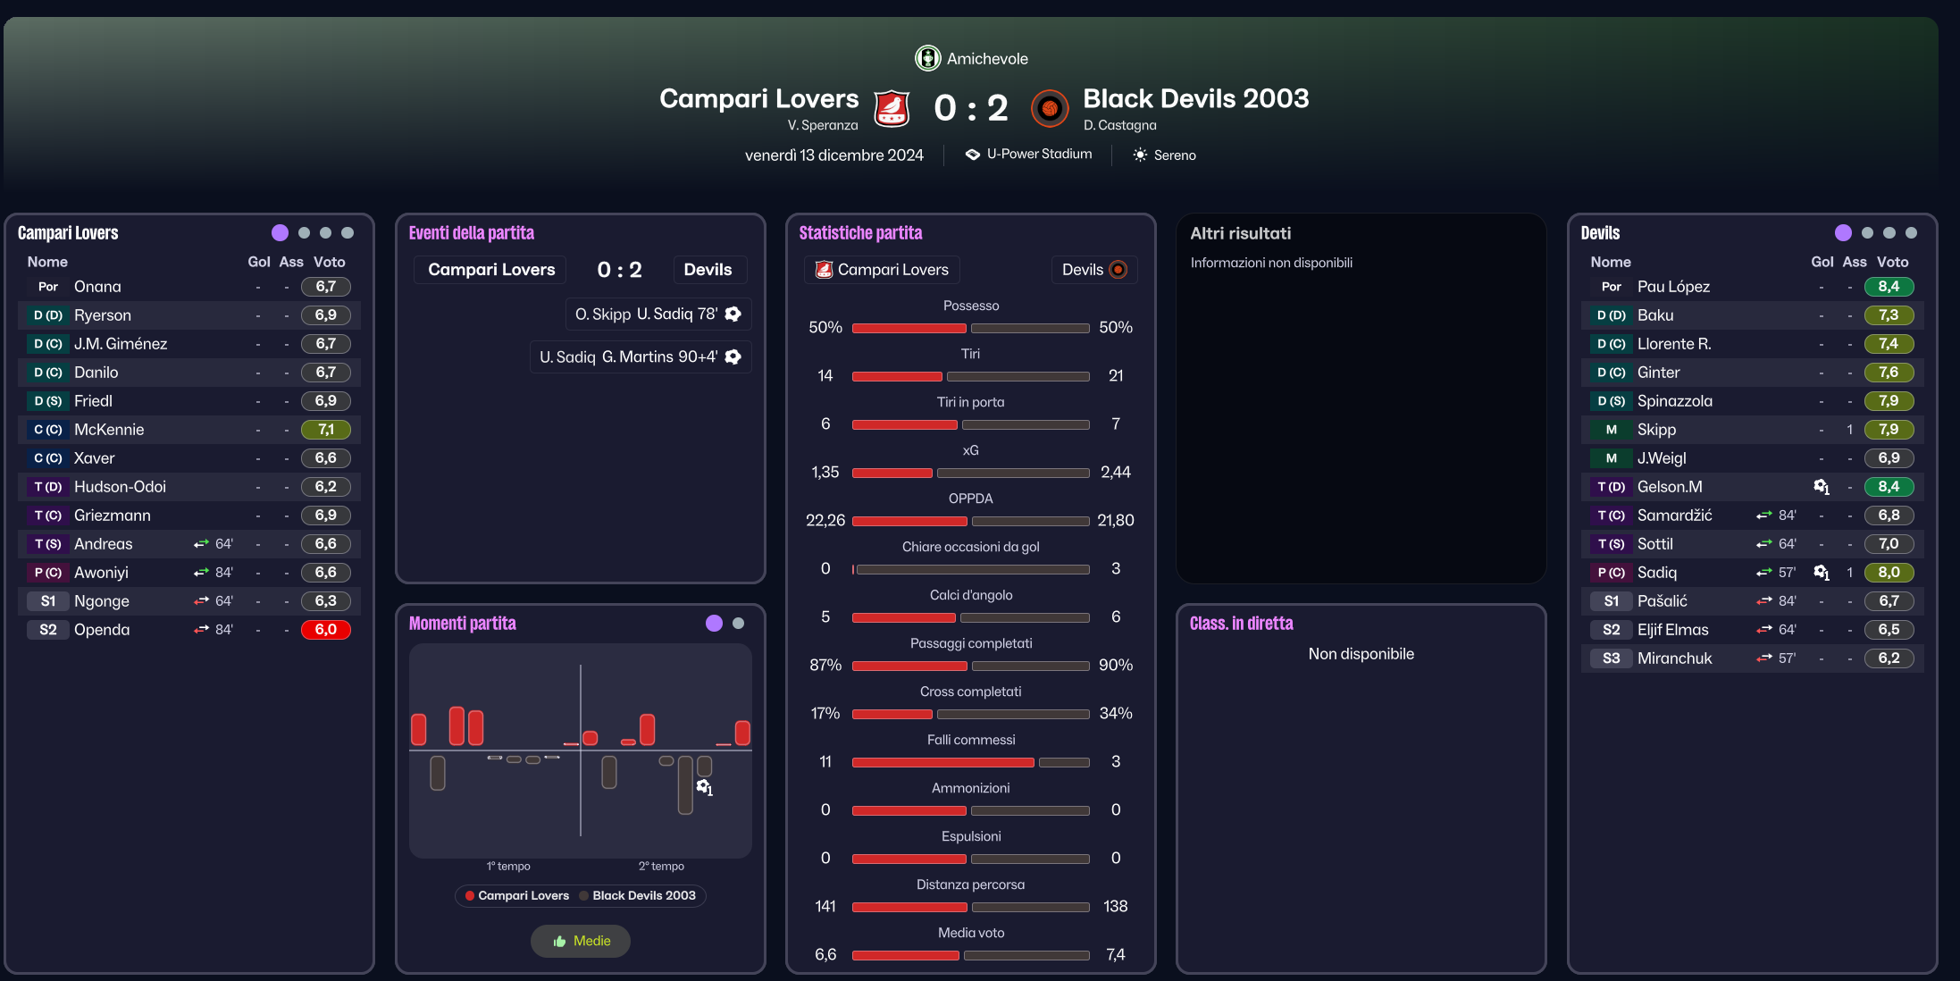The height and width of the screenshot is (981, 1960).
Task: Click the goal marker in Momenti partita chart
Action: (x=704, y=787)
